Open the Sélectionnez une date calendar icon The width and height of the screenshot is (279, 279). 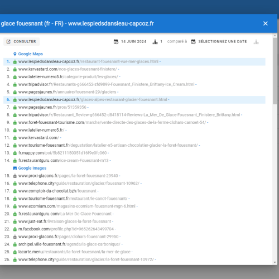193,42
